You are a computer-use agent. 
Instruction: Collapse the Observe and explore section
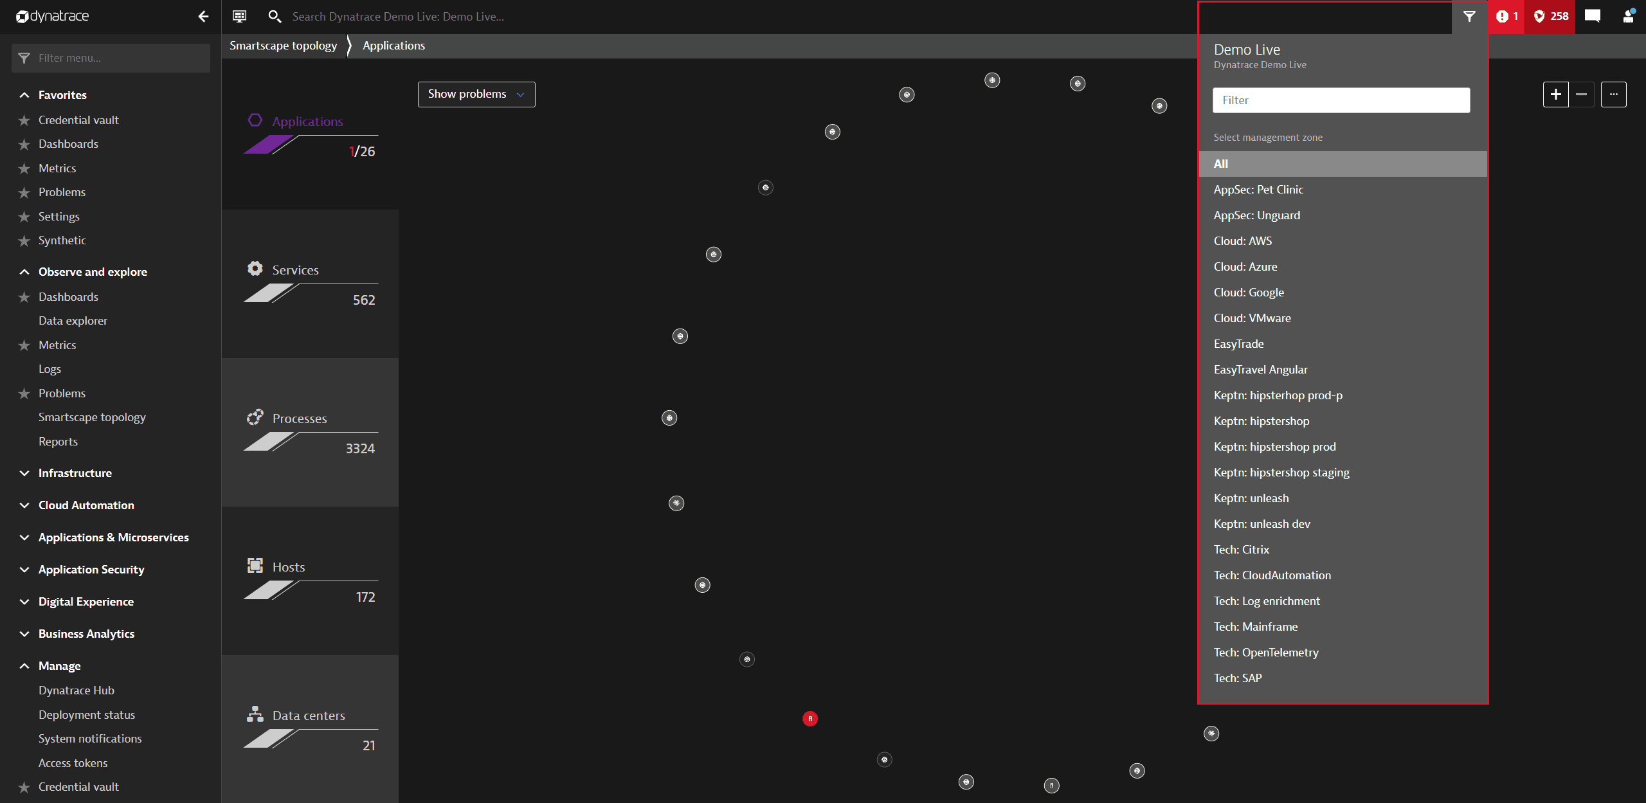24,272
